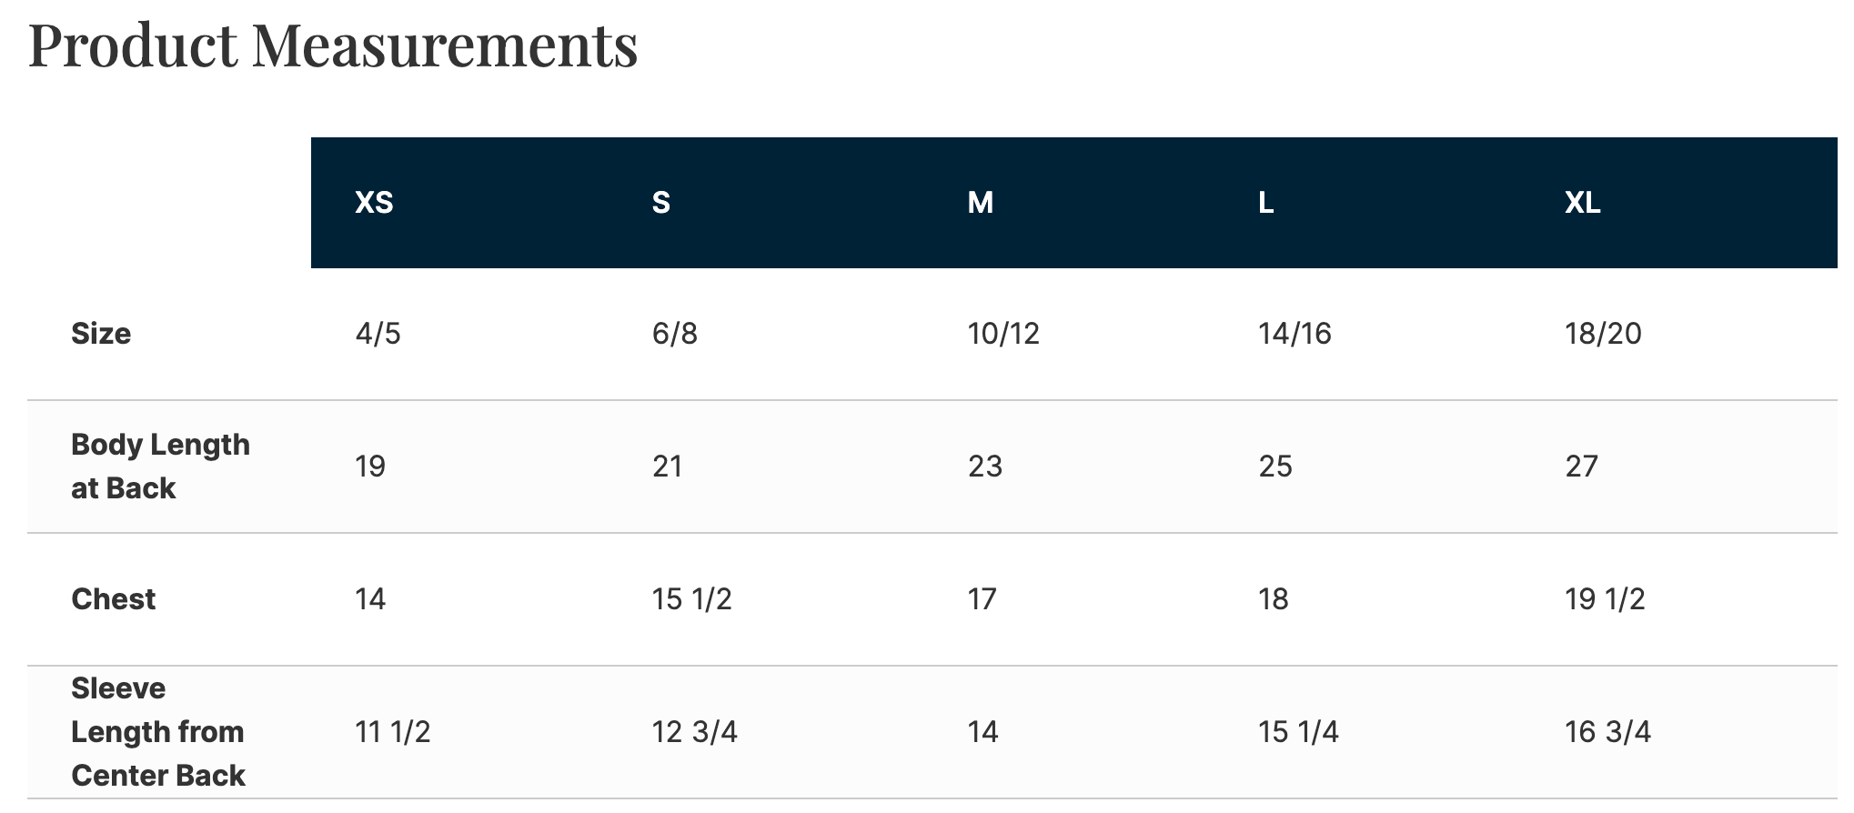The height and width of the screenshot is (813, 1854).
Task: Click body length value 25
Action: [1275, 467]
